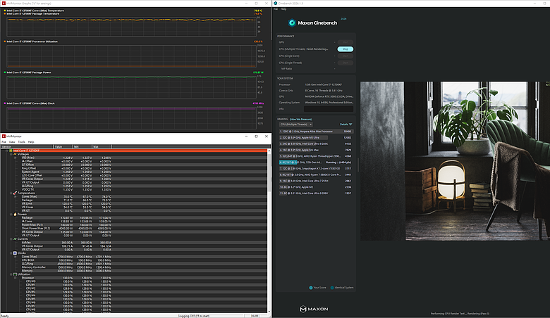Viewport: 550px width, 318px height.
Task: Click Start for CPU (Single Core)
Action: 345,56
